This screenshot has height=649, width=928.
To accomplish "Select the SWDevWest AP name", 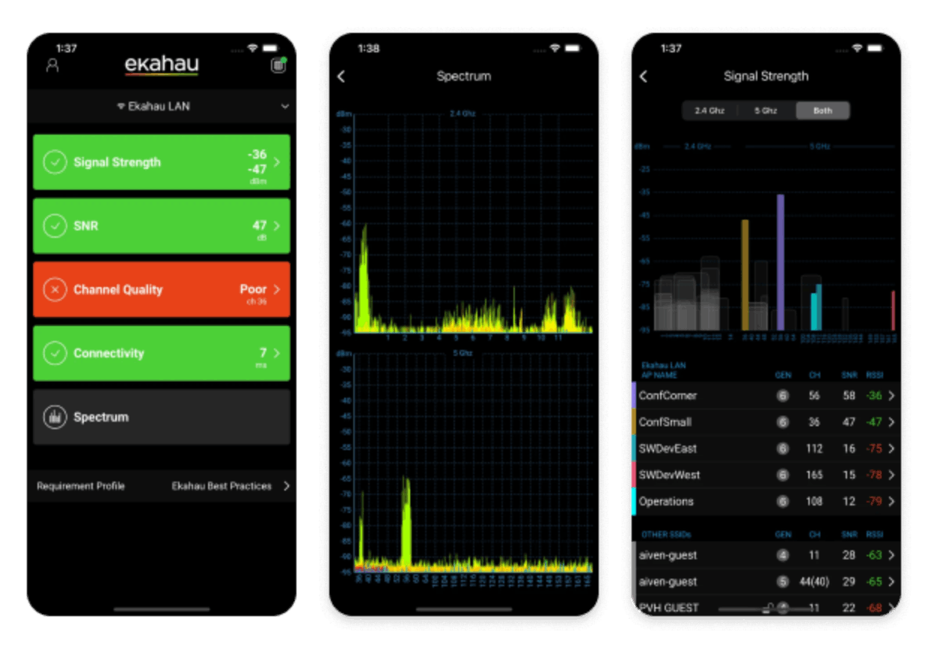I will point(669,475).
